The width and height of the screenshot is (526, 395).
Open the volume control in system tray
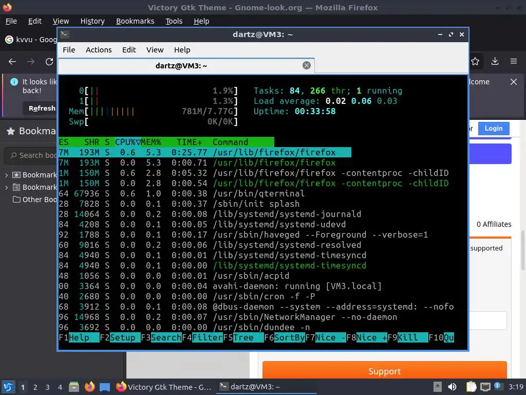pos(452,387)
